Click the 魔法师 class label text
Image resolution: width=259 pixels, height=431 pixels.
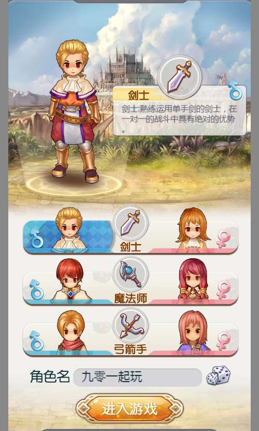(x=131, y=299)
